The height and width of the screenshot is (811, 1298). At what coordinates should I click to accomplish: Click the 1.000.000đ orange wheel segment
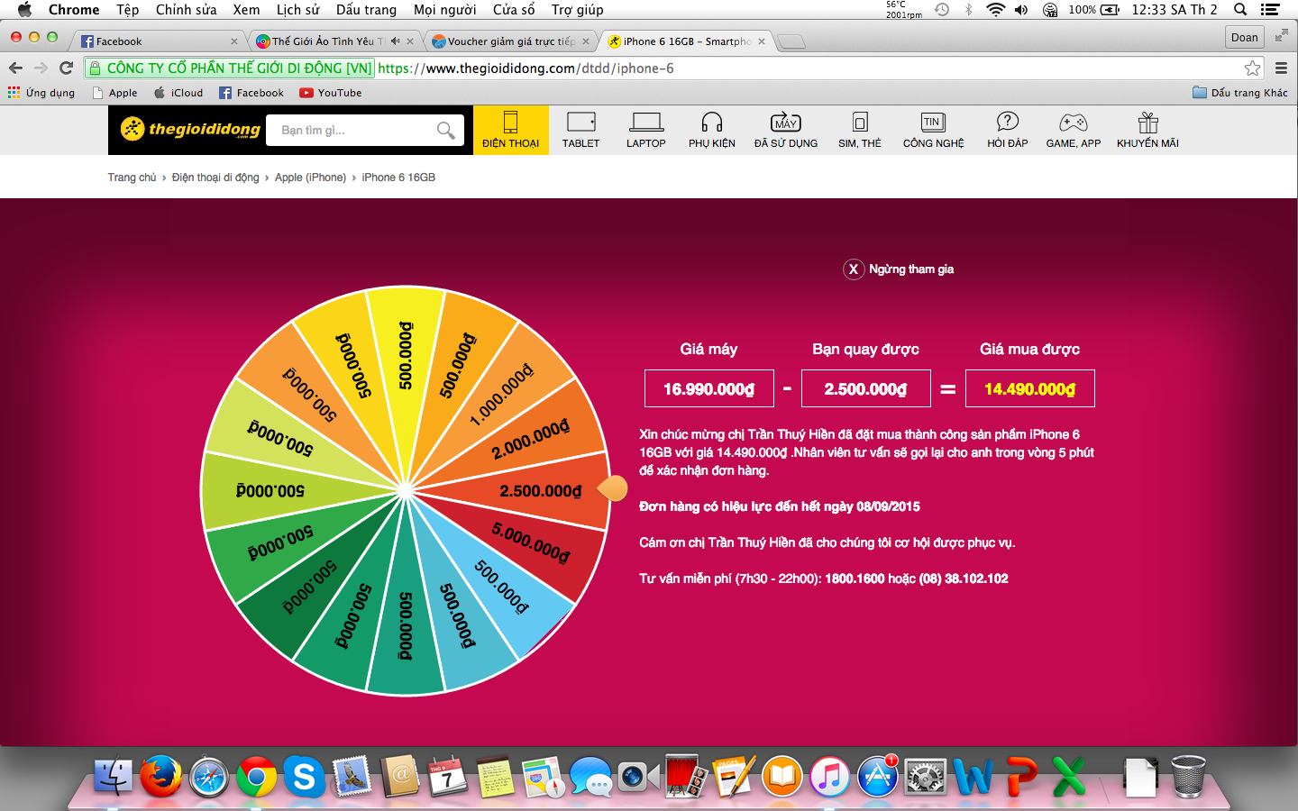501,395
